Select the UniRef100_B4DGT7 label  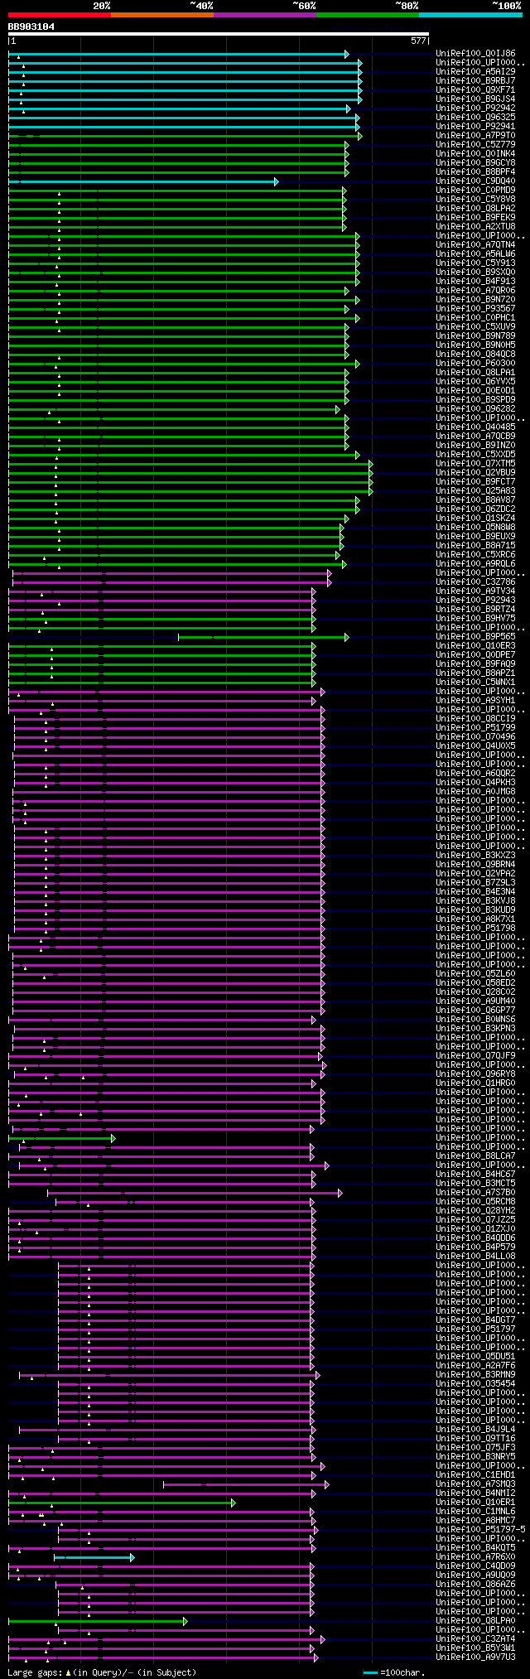click(475, 1320)
